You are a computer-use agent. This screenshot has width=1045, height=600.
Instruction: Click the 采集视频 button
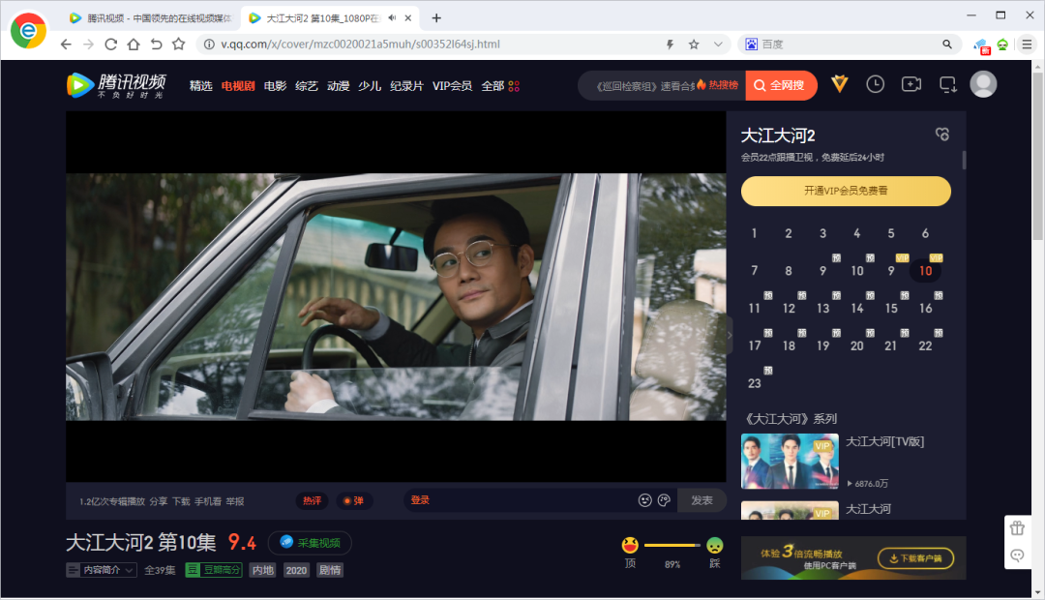pyautogui.click(x=310, y=543)
